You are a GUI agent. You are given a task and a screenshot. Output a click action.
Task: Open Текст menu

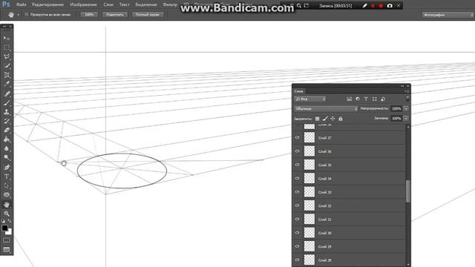coord(124,4)
